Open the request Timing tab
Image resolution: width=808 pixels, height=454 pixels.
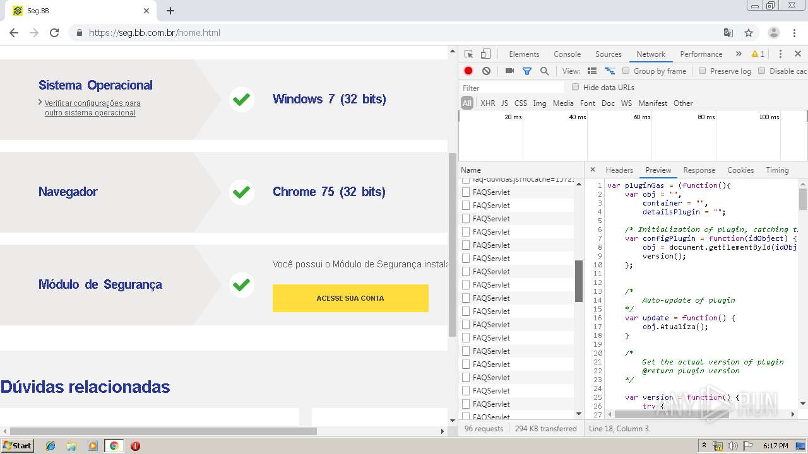point(777,170)
